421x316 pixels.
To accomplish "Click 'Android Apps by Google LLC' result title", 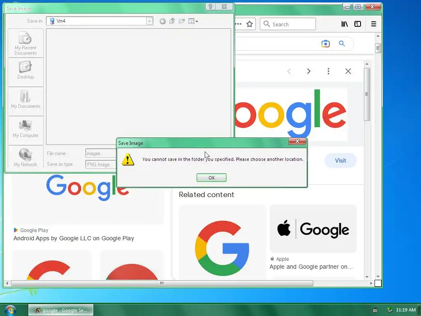I will [x=74, y=238].
